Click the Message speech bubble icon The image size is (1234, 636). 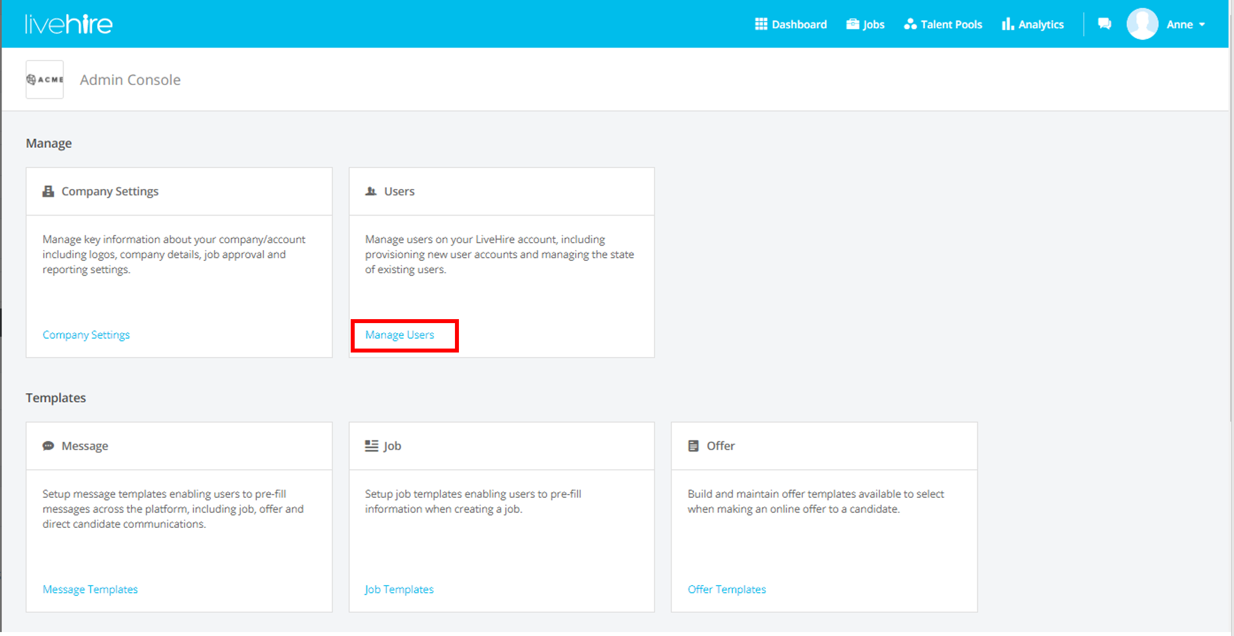pos(48,446)
